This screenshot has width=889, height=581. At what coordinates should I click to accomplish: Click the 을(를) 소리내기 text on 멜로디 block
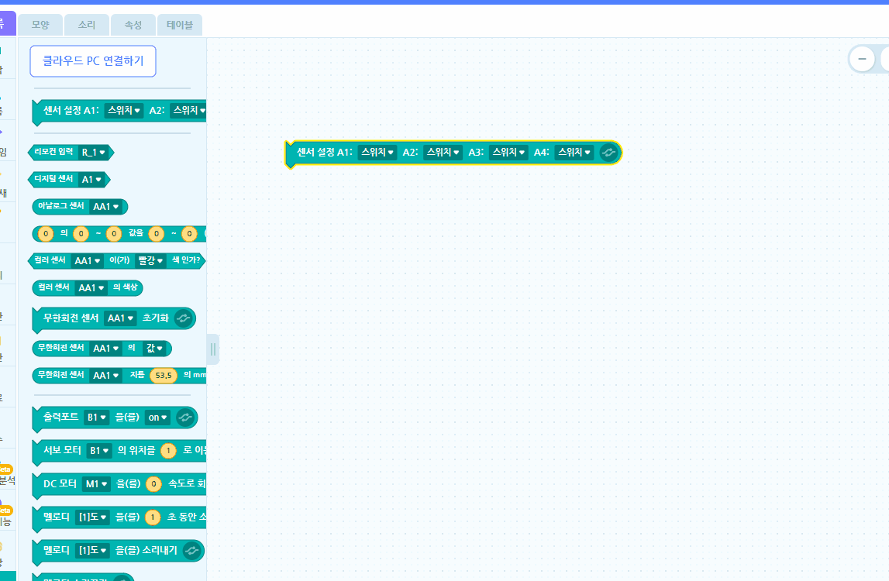click(146, 550)
